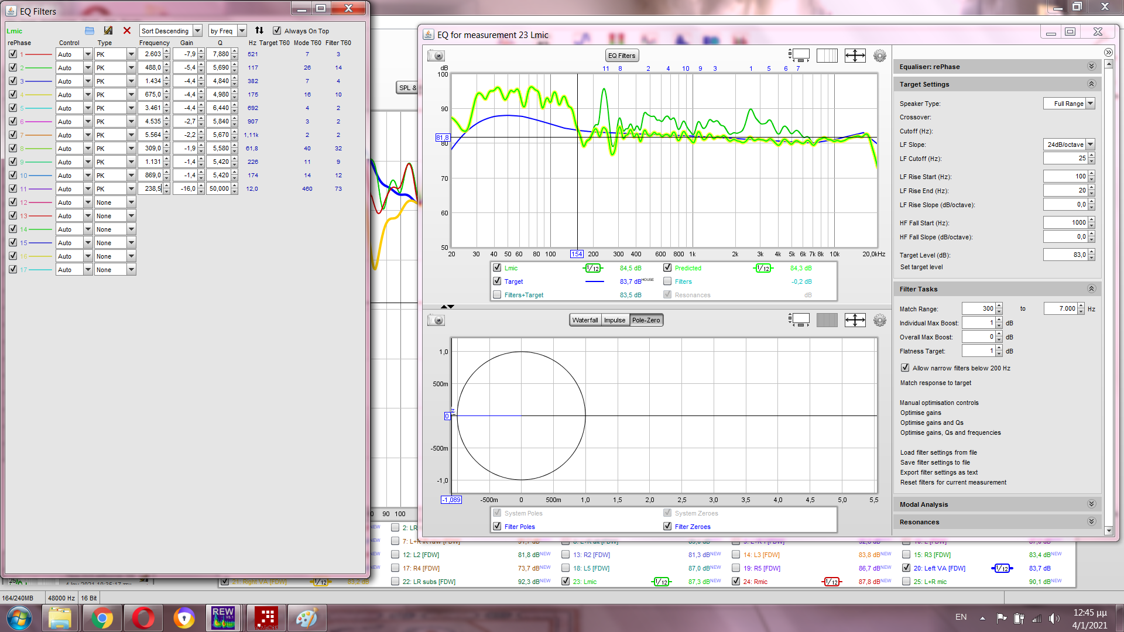Open Opera browser from the taskbar
The height and width of the screenshot is (632, 1124).
click(x=143, y=618)
